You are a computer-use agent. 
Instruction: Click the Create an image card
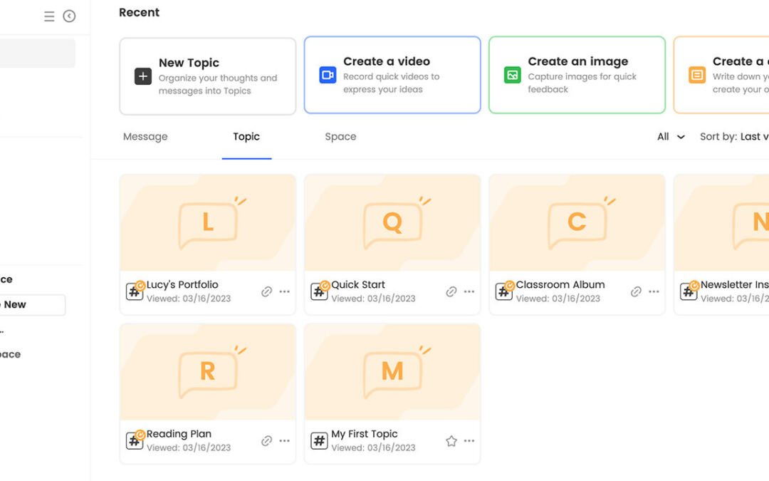577,75
